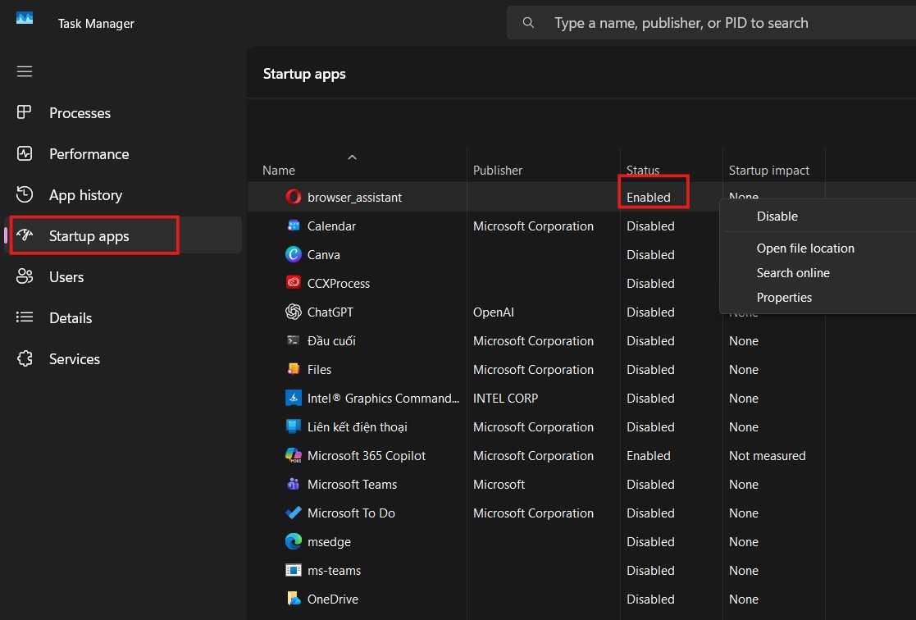Viewport: 916px width, 620px height.
Task: Open the Users section icon
Action: [x=25, y=276]
